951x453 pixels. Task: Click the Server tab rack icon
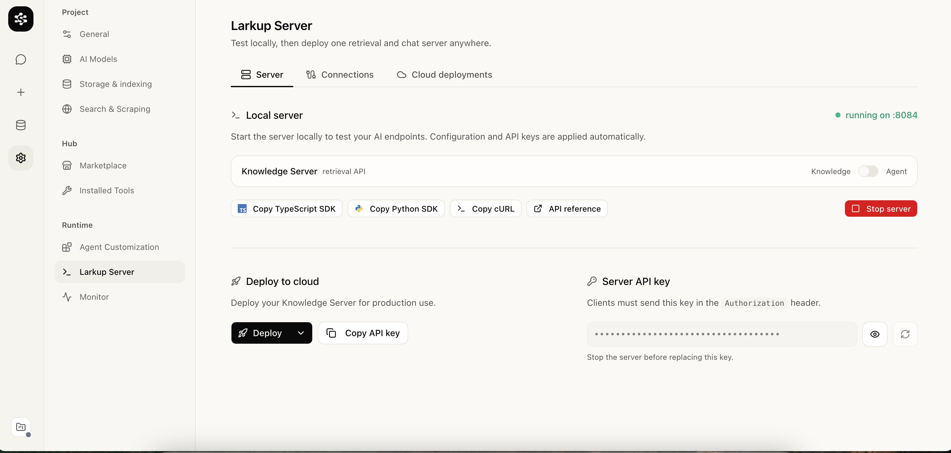point(246,75)
